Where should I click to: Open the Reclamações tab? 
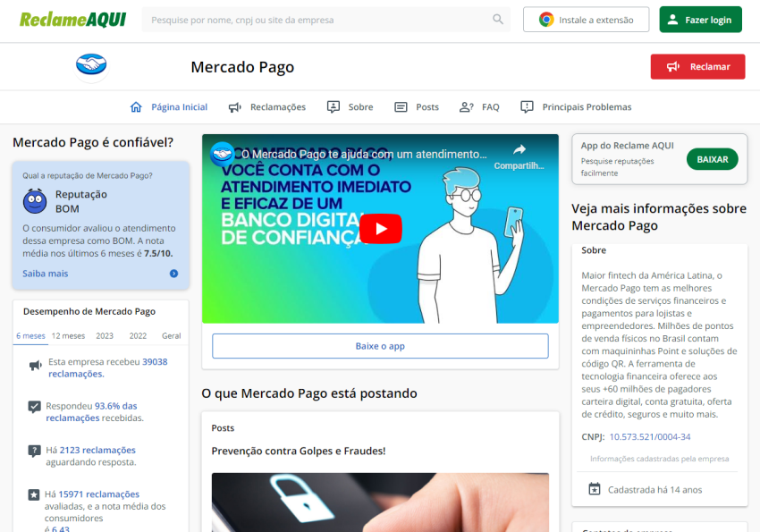click(x=267, y=107)
